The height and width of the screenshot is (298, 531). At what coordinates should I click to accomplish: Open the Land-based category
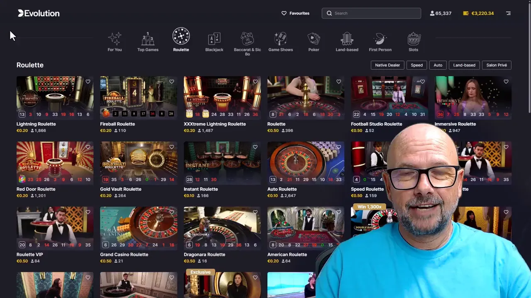(347, 42)
